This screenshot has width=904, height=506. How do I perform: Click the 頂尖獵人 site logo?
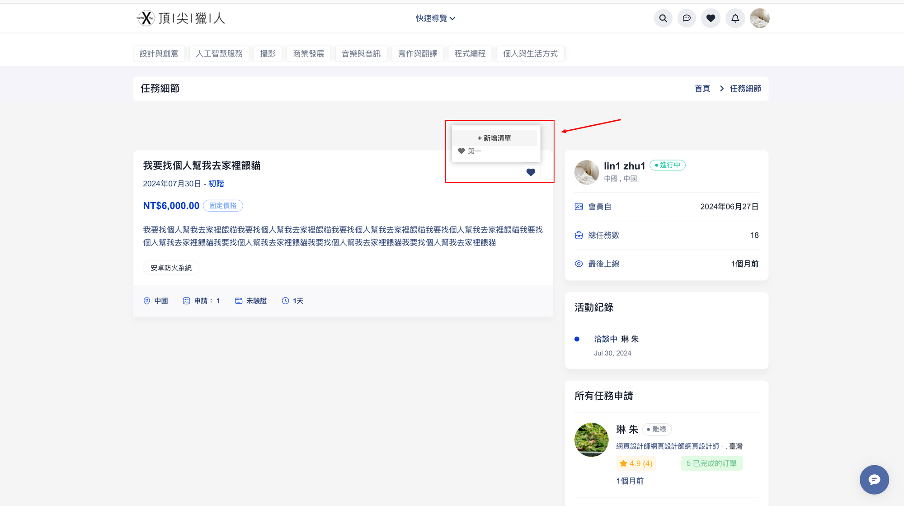pos(181,18)
